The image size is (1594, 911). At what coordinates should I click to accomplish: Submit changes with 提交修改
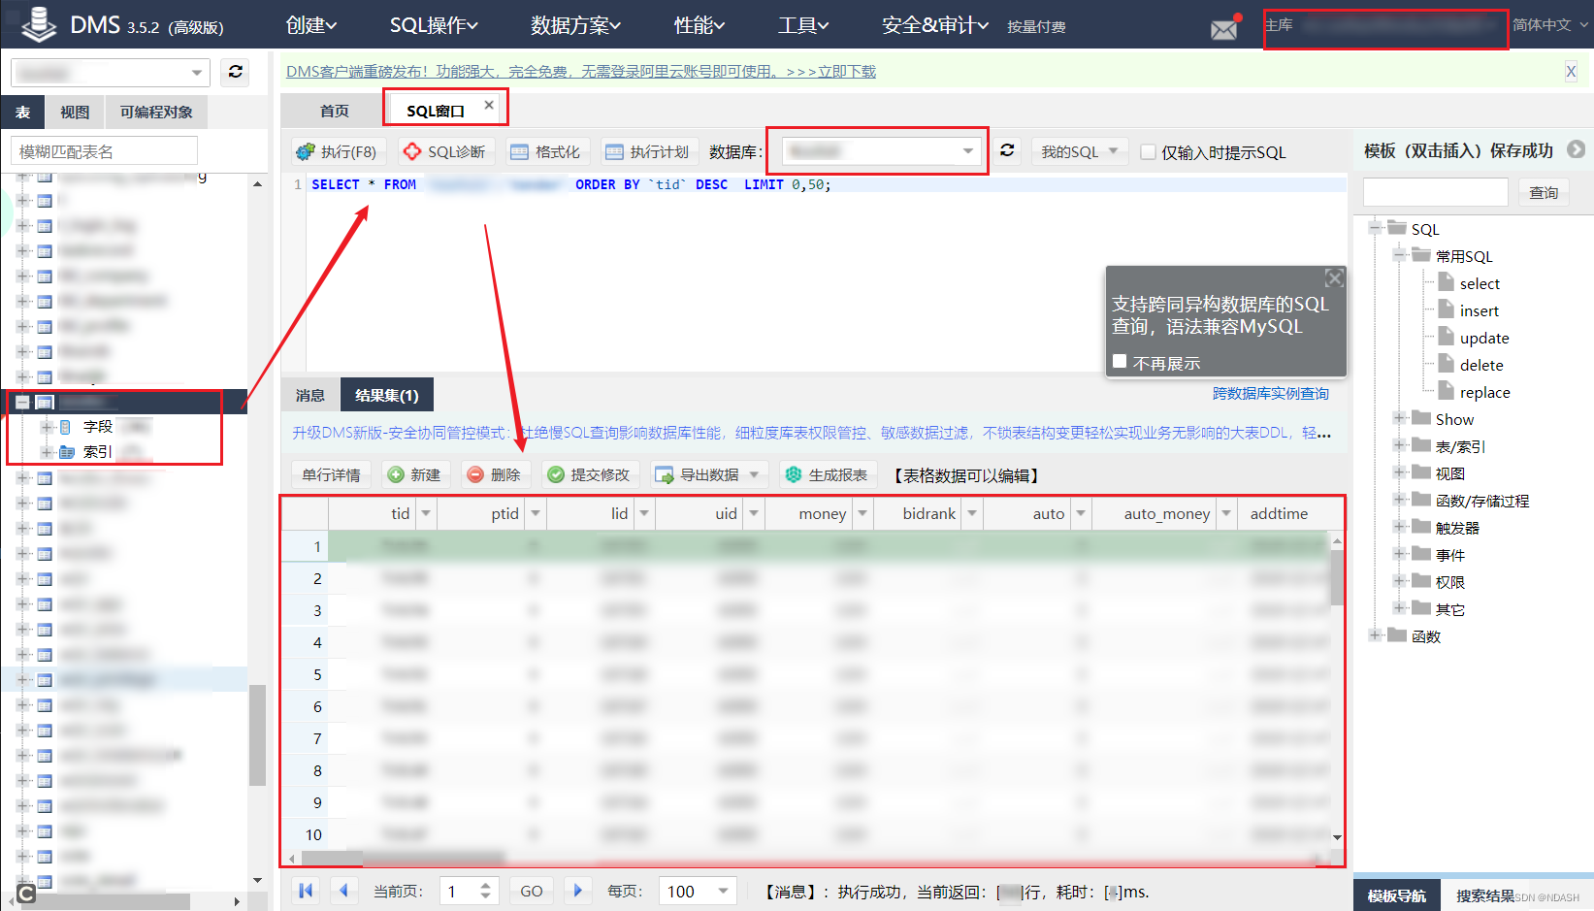[x=589, y=474]
